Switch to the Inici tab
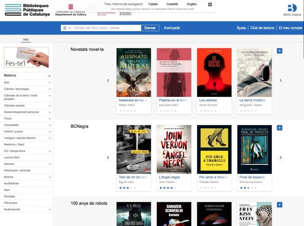This screenshot has width=304, height=226. pos(26,39)
